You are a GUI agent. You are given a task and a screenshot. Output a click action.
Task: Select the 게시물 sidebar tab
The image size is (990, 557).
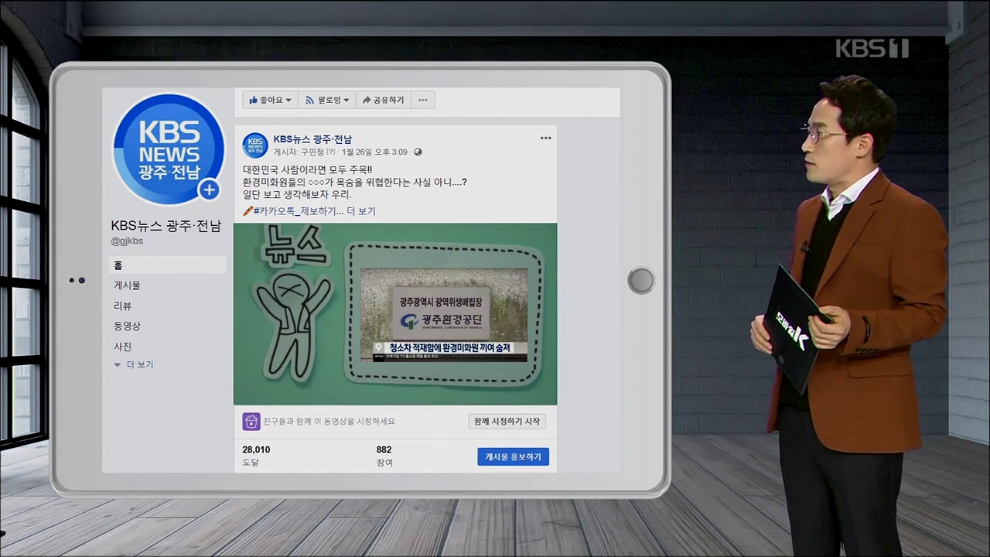[127, 285]
